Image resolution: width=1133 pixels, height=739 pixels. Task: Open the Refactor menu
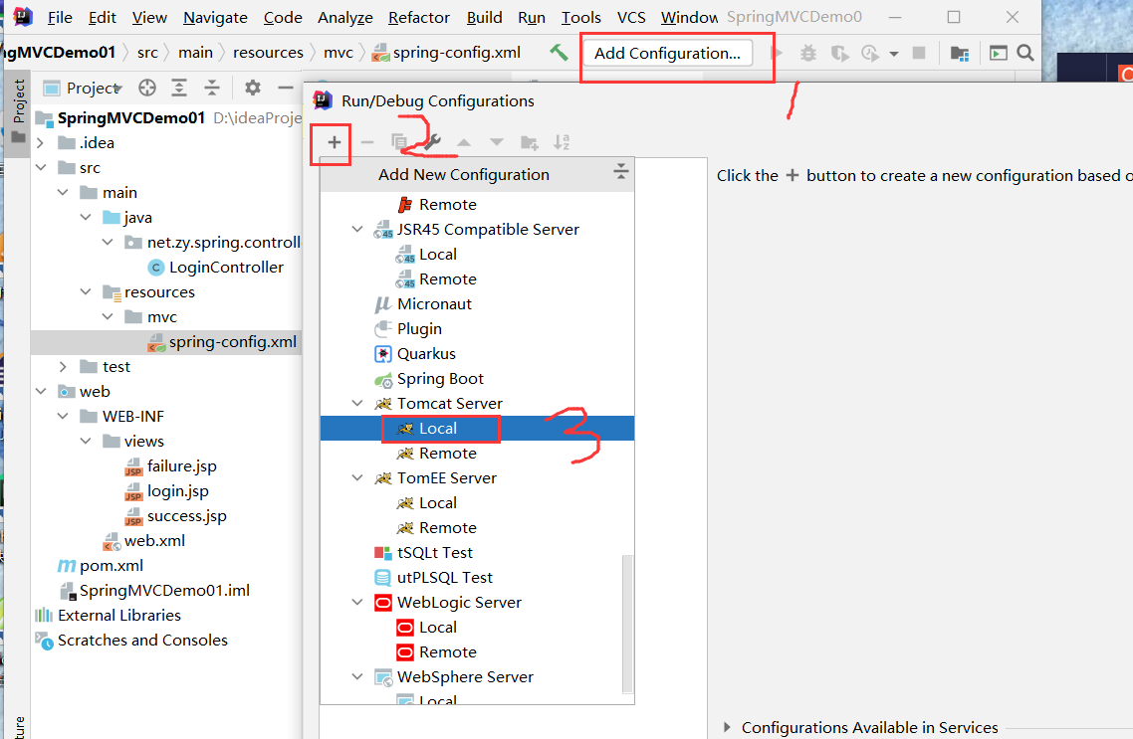418,17
